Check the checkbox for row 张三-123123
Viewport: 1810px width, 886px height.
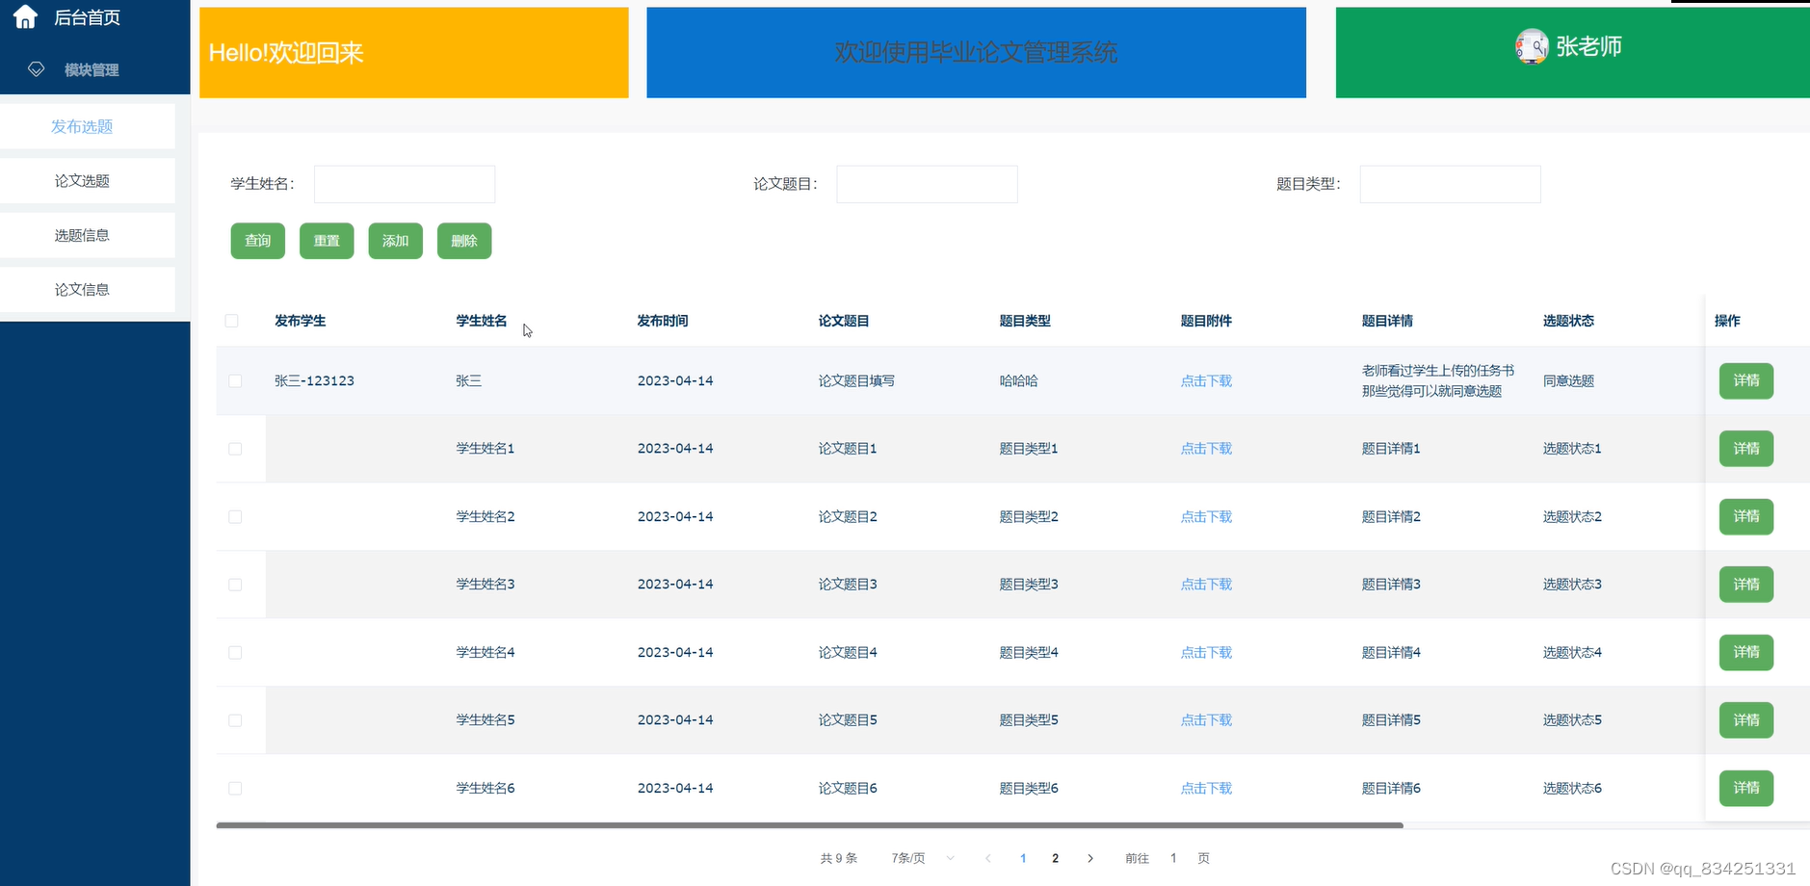tap(234, 380)
